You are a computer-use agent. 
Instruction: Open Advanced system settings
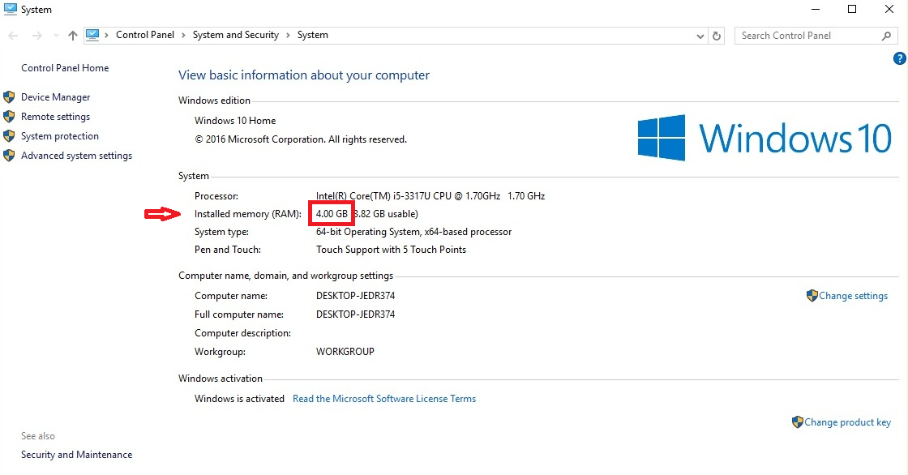click(76, 156)
